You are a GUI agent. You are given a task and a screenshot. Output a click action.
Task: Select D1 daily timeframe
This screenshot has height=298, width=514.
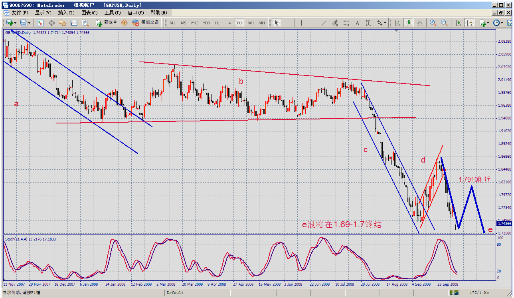tap(239, 23)
